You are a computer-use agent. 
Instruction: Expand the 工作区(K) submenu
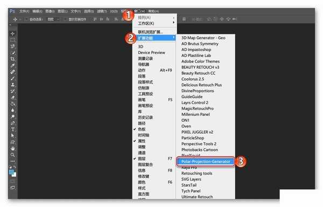point(155,23)
